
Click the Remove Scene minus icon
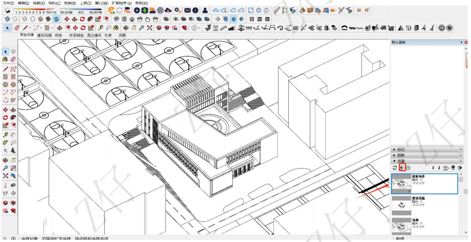coord(407,168)
